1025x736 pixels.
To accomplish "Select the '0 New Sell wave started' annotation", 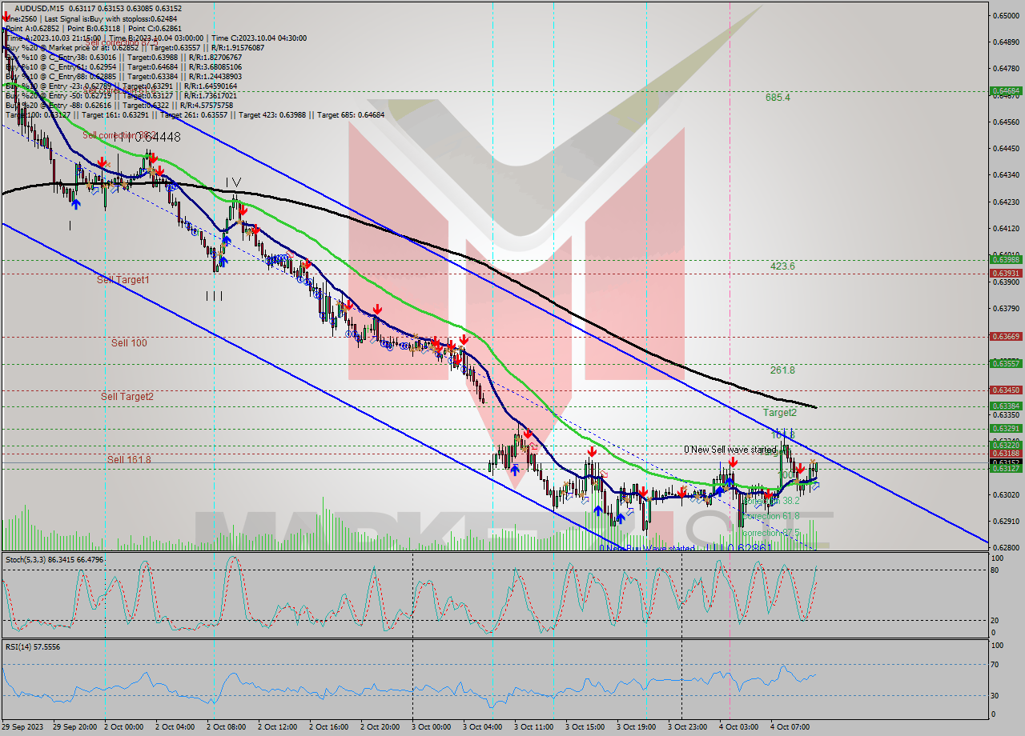I will coord(730,450).
